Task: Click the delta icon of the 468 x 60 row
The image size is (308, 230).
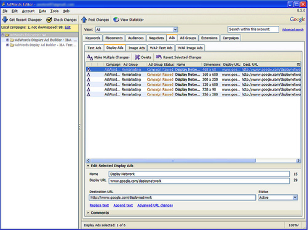Action: coord(89,69)
